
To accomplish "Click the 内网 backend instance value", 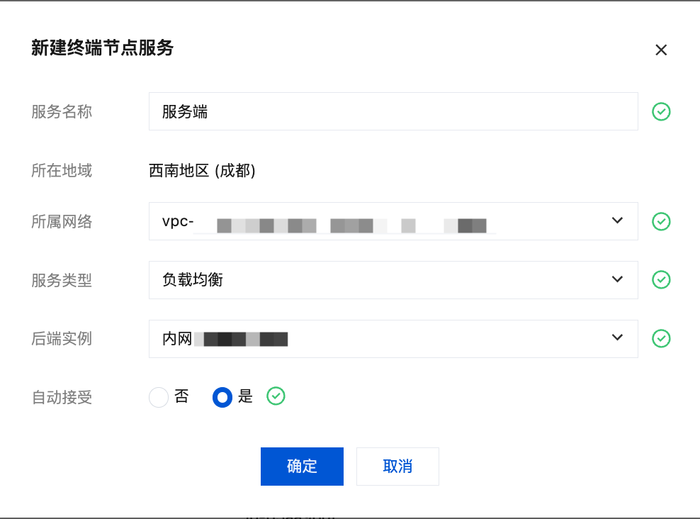I will 225,339.
